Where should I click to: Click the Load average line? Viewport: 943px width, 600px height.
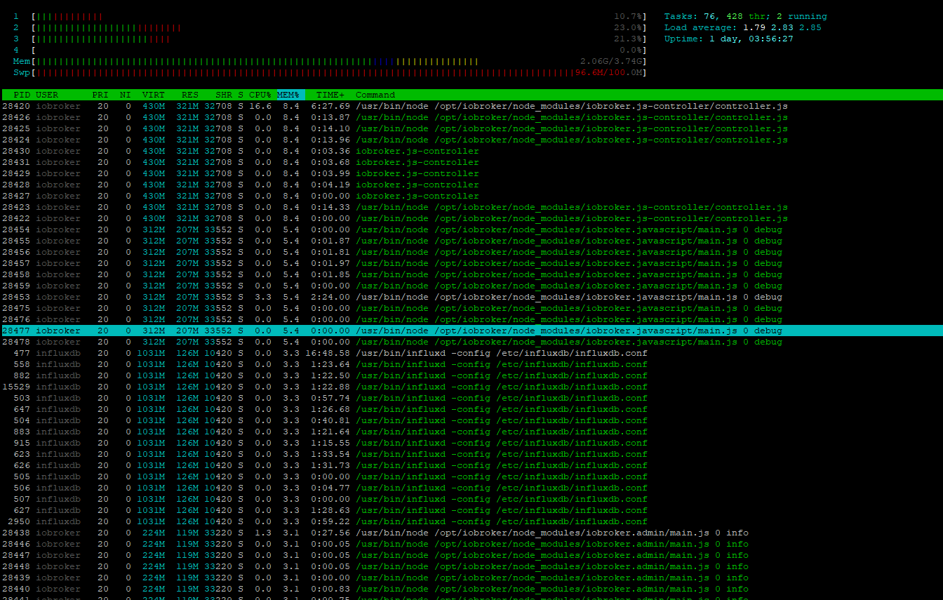tap(742, 27)
